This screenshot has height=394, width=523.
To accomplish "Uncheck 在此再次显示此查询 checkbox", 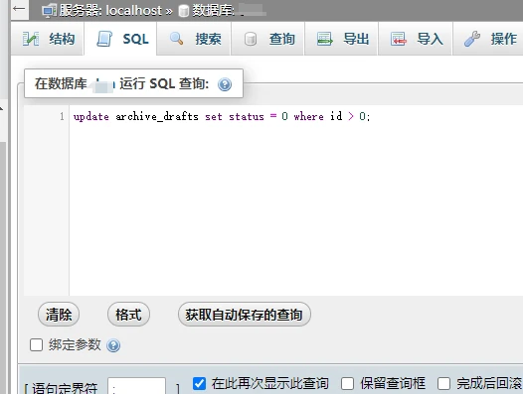I will 199,383.
